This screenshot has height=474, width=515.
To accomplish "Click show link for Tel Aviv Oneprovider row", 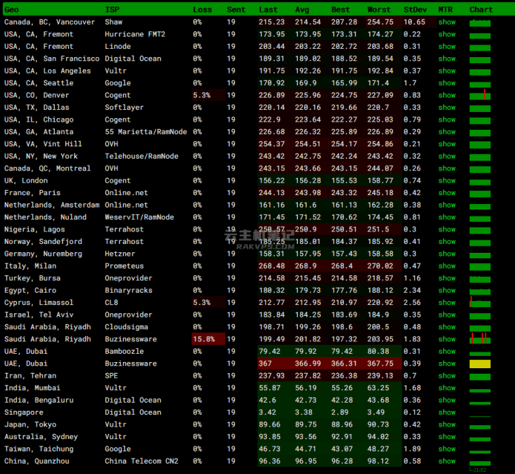I will (447, 315).
